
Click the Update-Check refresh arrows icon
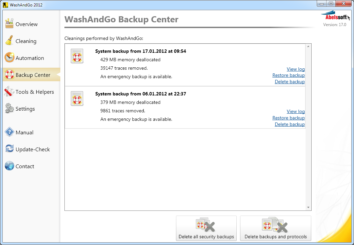(x=9, y=149)
